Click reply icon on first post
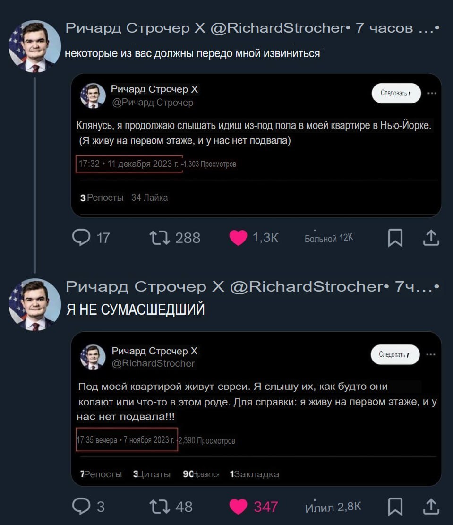453x525 pixels. [81, 237]
